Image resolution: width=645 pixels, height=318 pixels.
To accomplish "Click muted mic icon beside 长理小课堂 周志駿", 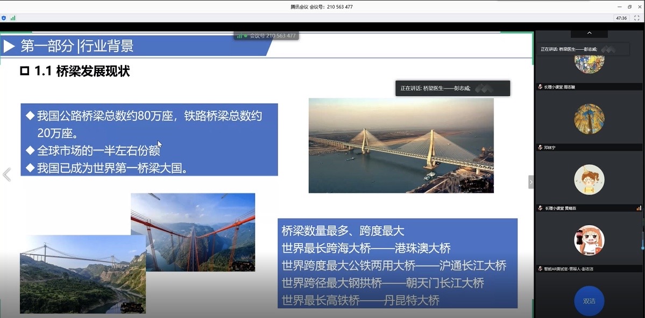I will tap(540, 87).
